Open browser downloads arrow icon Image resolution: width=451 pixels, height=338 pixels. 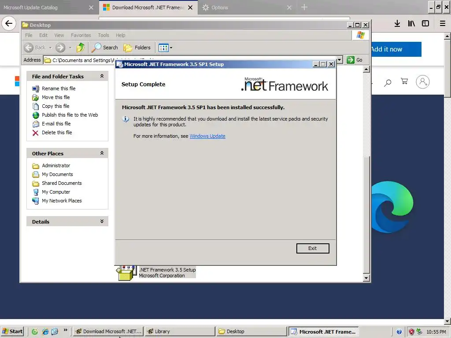tap(397, 24)
